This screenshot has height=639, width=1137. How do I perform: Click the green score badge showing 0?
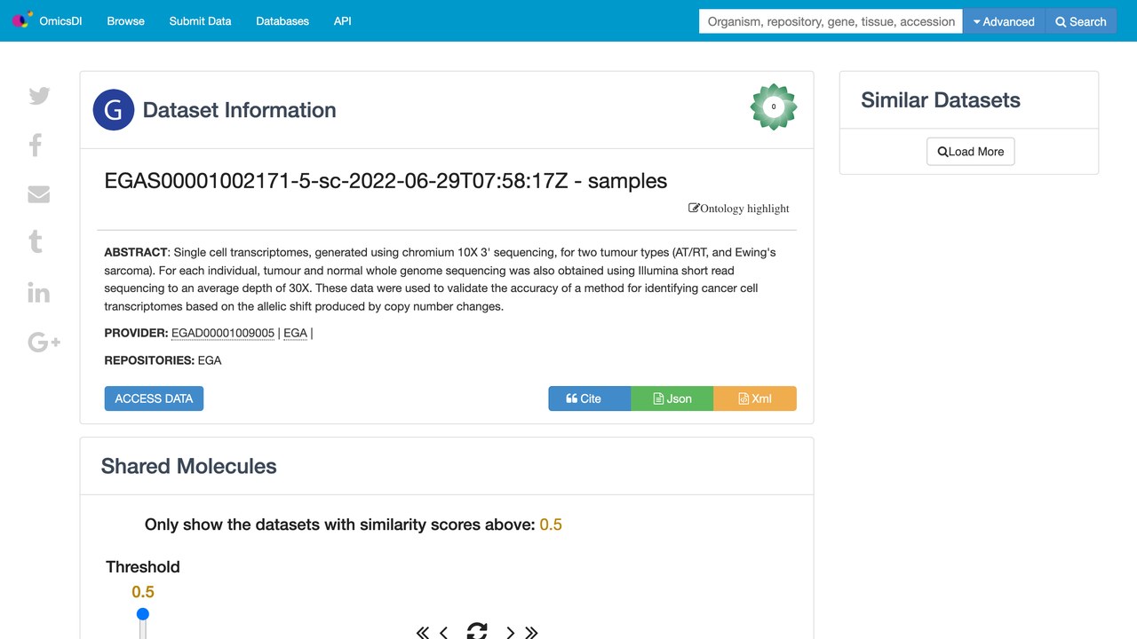774,106
